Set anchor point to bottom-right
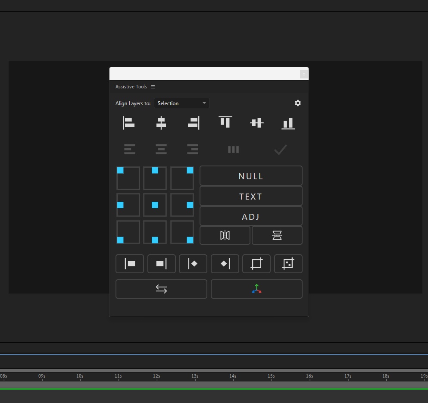The image size is (428, 403). [182, 232]
